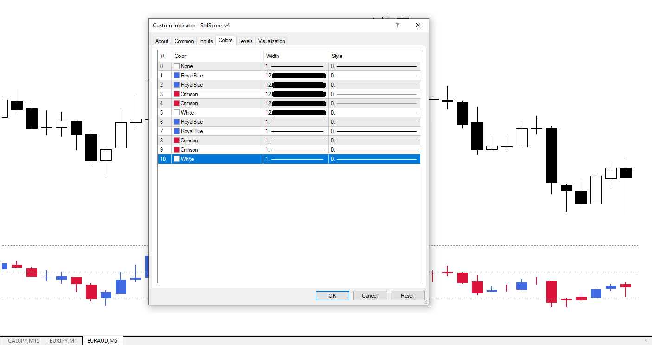The width and height of the screenshot is (652, 345).
Task: Open the style selector for row 0
Action: 374,66
